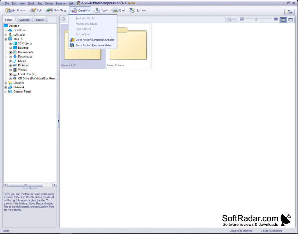298x234 pixels.
Task: Click the tree horizontal scrollbar right arrow
Action: click(55, 184)
